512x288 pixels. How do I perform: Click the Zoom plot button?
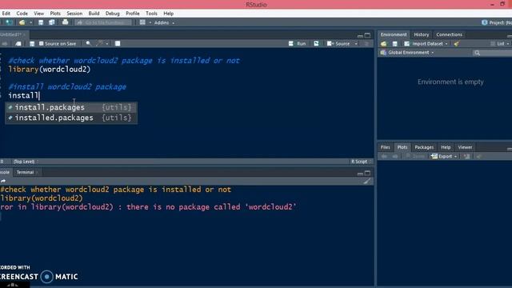[x=415, y=157]
